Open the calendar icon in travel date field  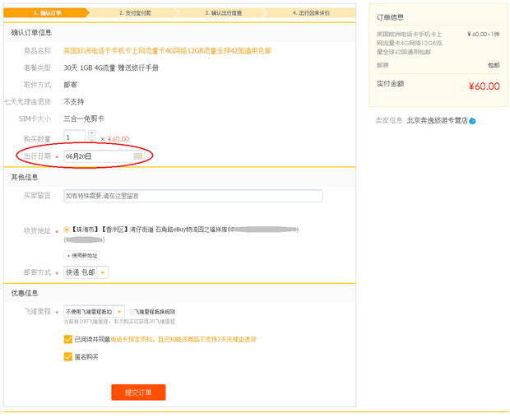pos(138,156)
